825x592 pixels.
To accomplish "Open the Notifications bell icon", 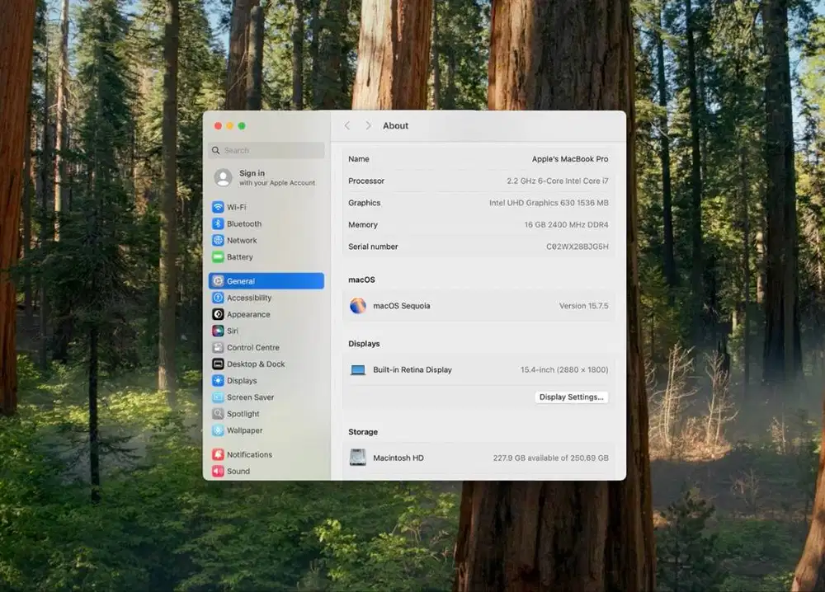I will [218, 455].
